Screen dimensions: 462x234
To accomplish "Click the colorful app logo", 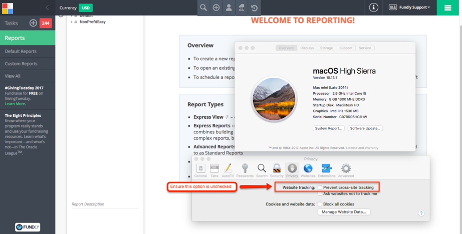I will tap(8, 8).
